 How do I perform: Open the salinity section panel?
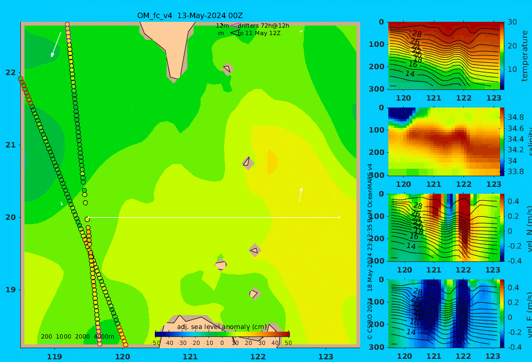[x=444, y=142]
